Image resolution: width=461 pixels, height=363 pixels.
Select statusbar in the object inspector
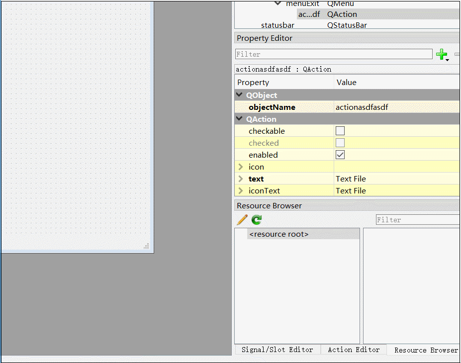point(277,25)
